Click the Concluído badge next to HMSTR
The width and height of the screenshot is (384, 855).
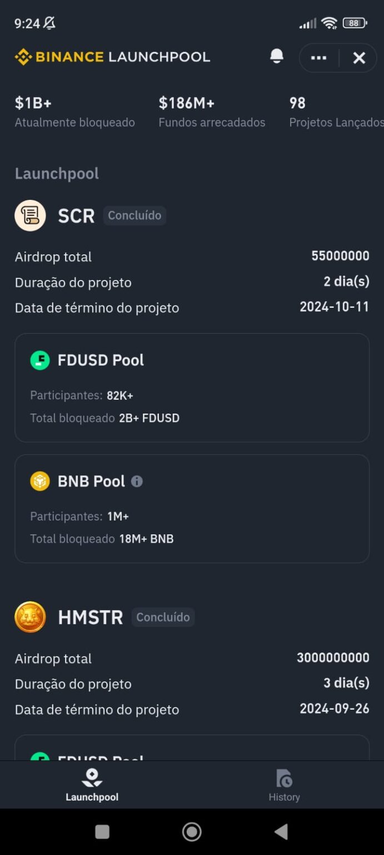click(x=163, y=617)
